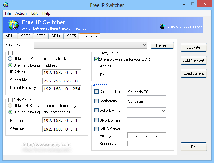Close the Free IP Switcher window

[205, 4]
